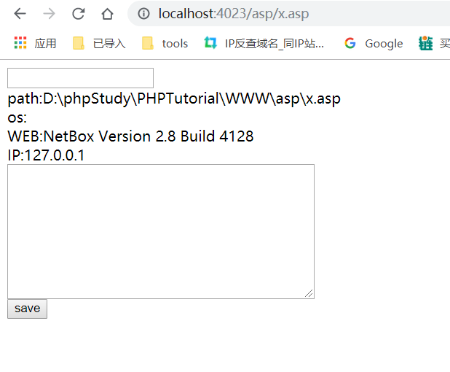Click the IP:127.0.0.1 text
This screenshot has width=450, height=372.
pos(46,155)
